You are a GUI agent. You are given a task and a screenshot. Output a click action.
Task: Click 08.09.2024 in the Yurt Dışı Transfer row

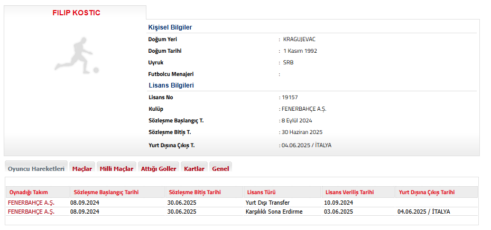tap(85, 203)
